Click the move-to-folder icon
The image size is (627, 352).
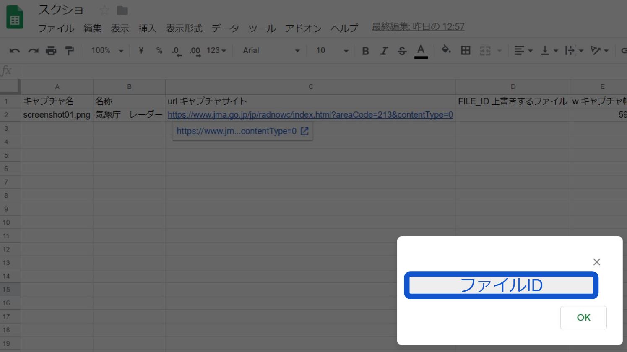[122, 10]
